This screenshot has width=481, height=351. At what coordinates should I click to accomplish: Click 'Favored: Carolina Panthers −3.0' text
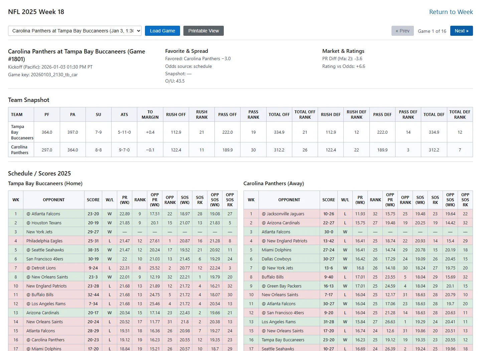[198, 58]
